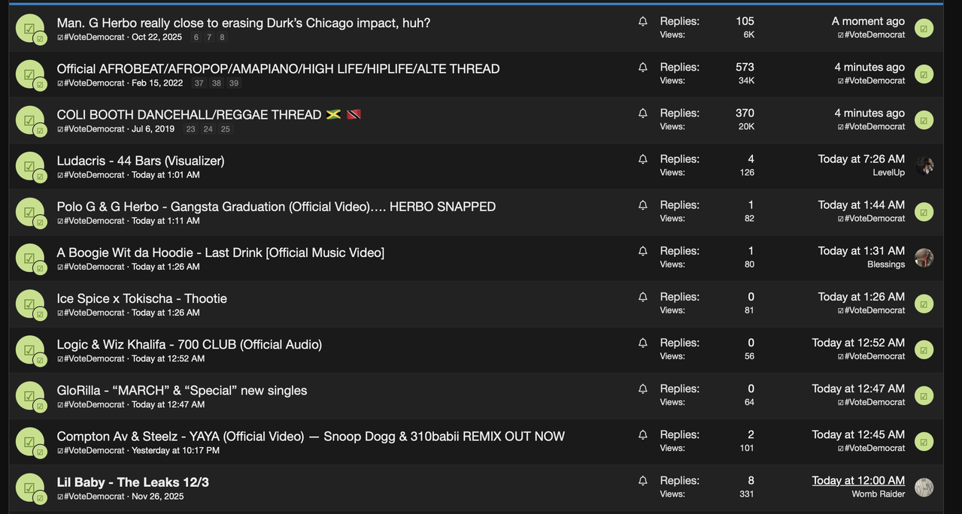Open Compton Av & Steelz YAYA thread
Viewport: 962px width, 514px height.
click(x=311, y=435)
